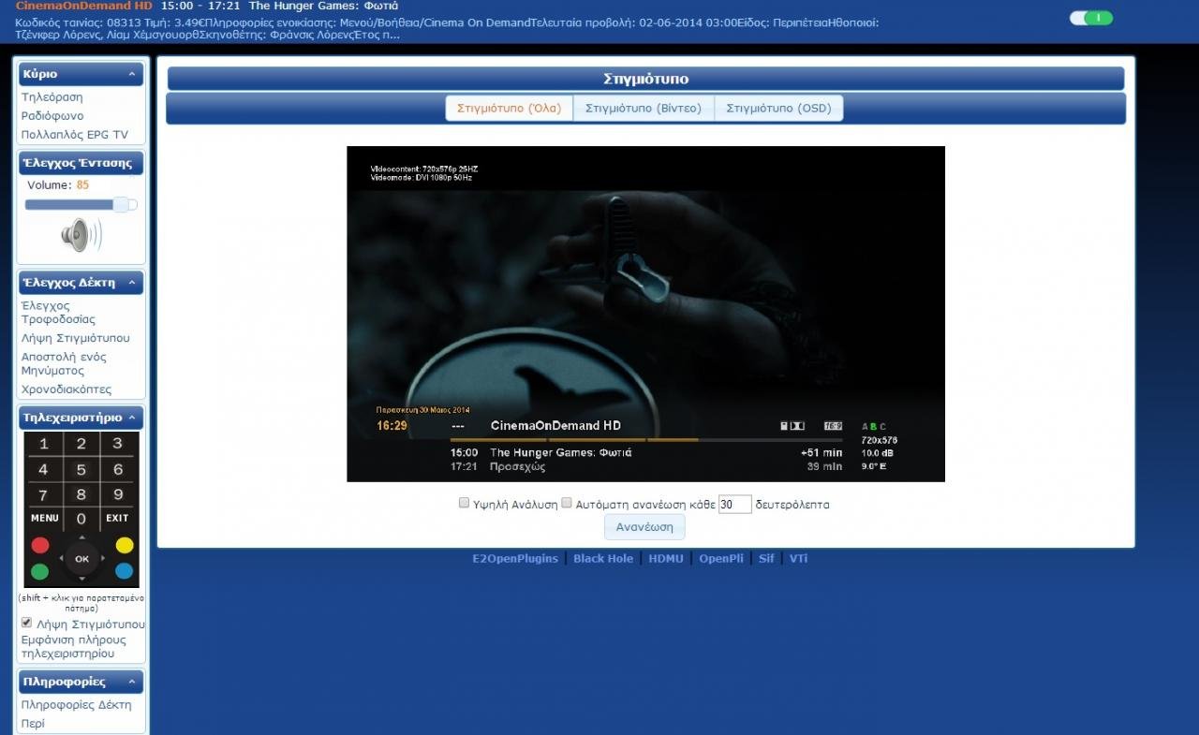Collapse the Έλεγχος Δέκτη section
Image resolution: width=1199 pixels, height=735 pixels.
(131, 283)
